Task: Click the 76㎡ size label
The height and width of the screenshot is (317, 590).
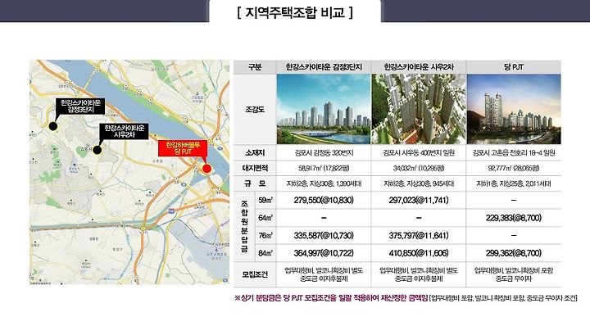Action: (265, 235)
